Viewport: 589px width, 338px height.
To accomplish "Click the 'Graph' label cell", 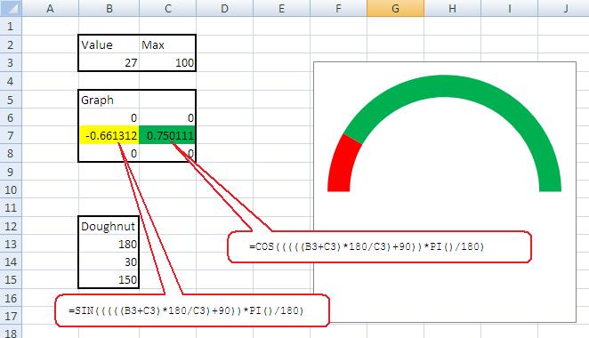I will coord(109,99).
